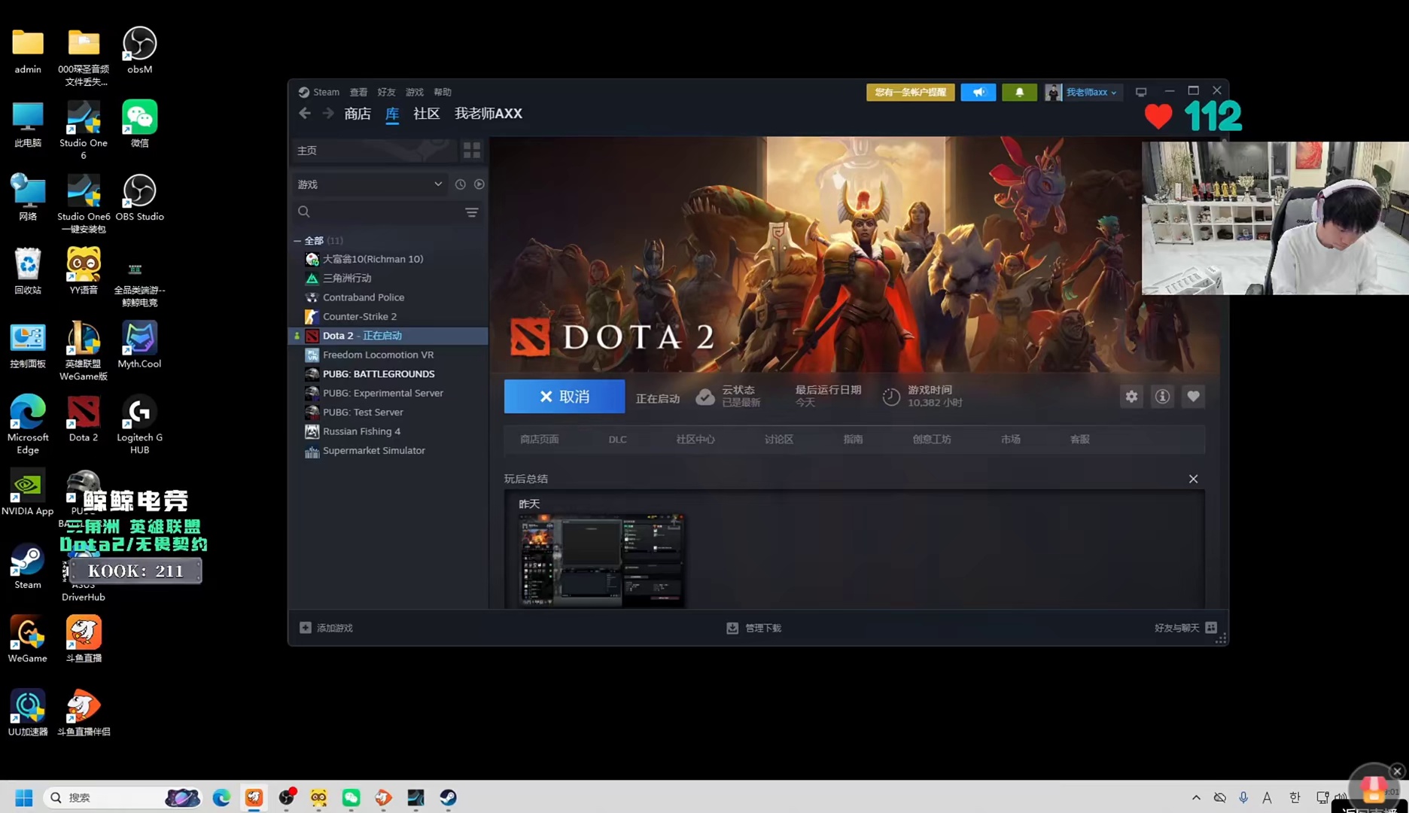This screenshot has width=1409, height=813.
Task: Collapse the 全部 games list
Action: pos(297,241)
